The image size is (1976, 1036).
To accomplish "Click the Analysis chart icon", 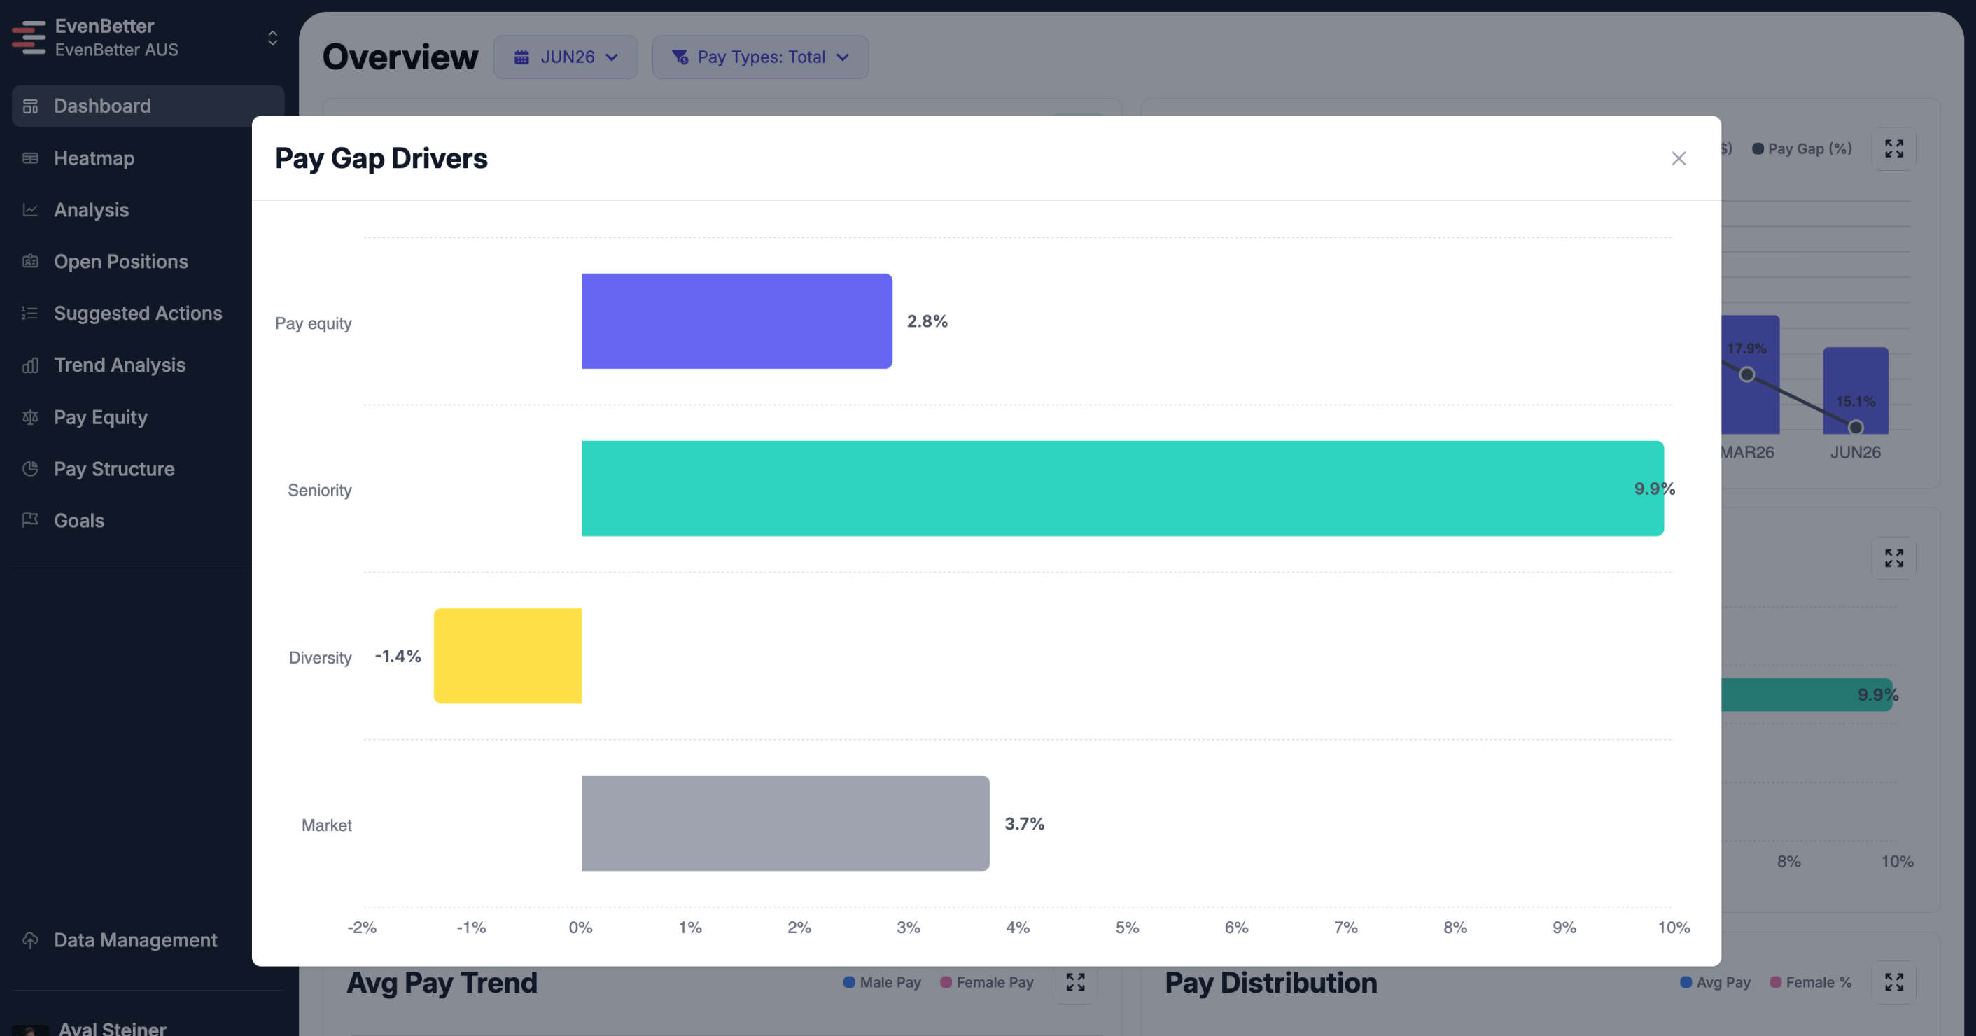I will [x=31, y=209].
